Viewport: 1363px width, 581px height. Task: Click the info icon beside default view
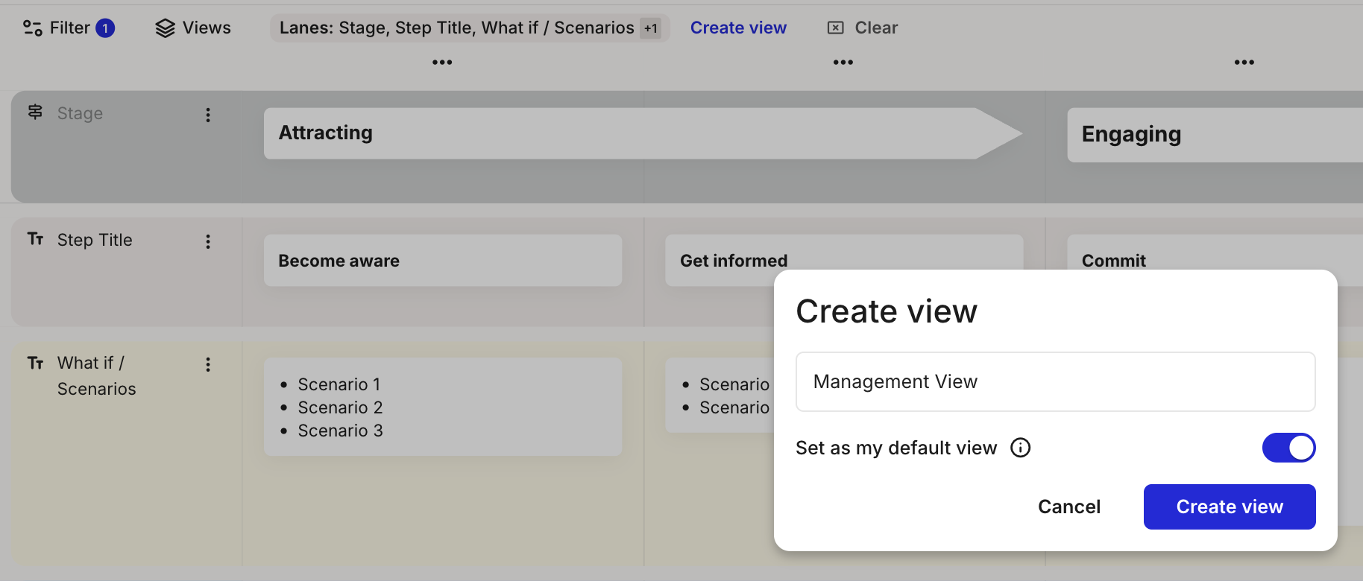[1020, 448]
